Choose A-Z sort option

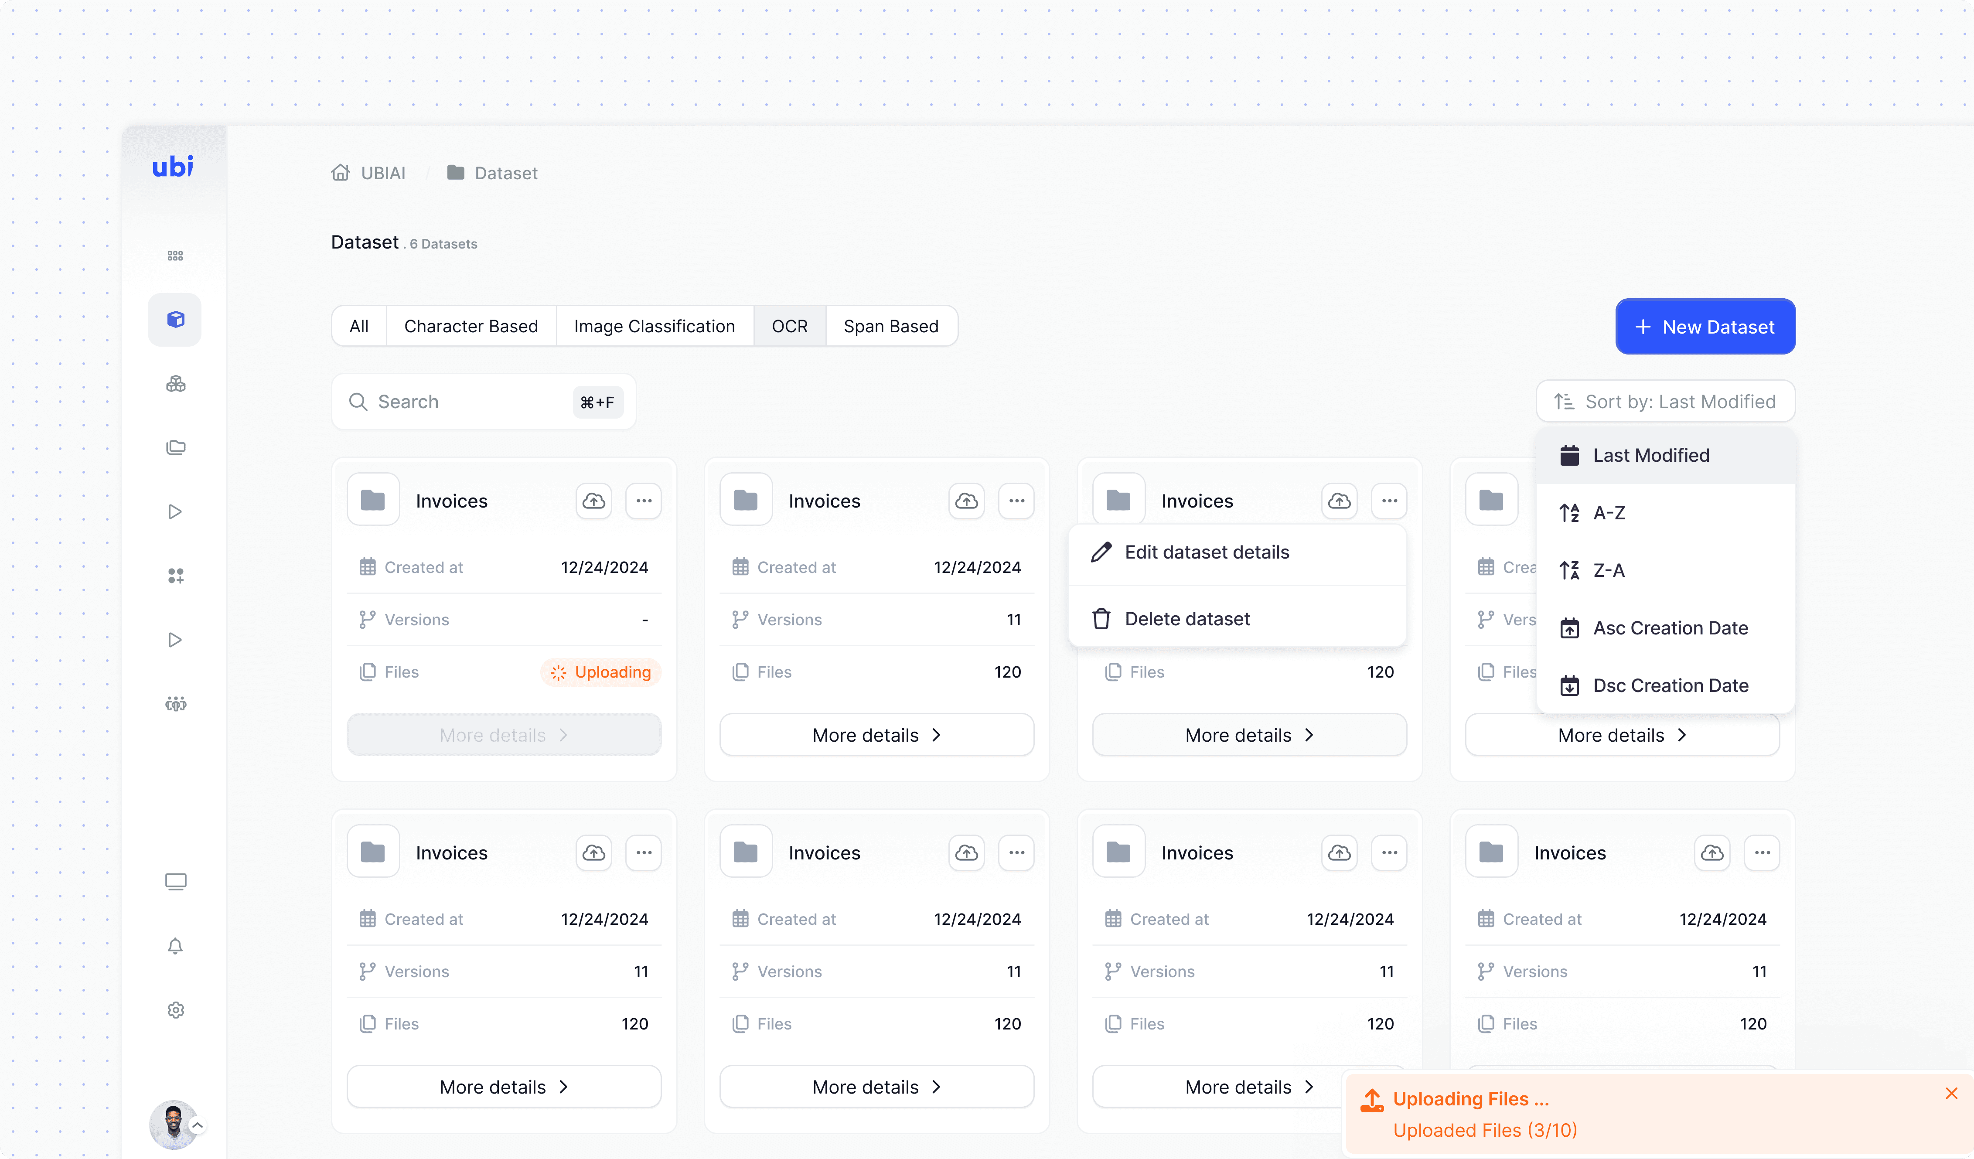(1609, 513)
